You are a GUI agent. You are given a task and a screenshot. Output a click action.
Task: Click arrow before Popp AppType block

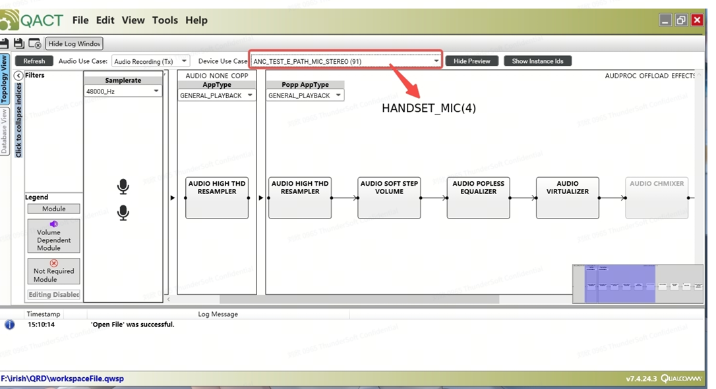coord(260,198)
